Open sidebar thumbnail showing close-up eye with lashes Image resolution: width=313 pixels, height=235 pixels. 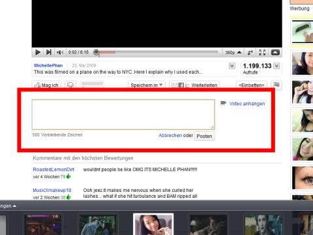pos(303,178)
